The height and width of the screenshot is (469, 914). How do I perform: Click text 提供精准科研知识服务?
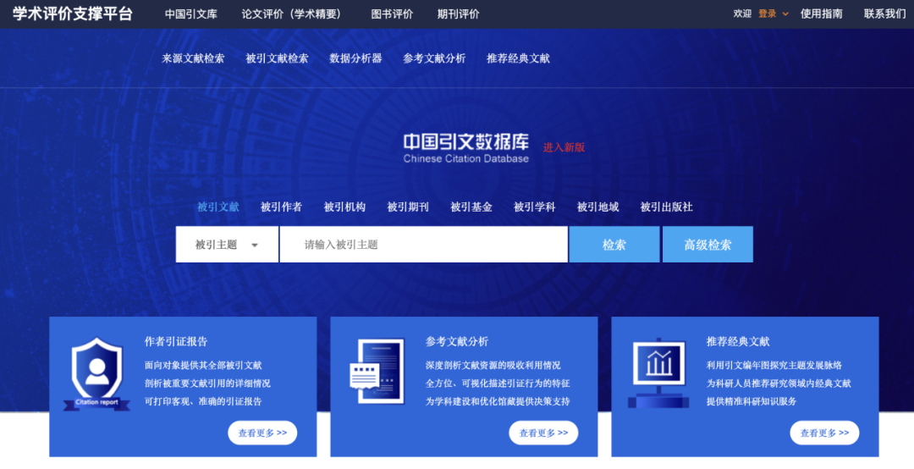click(752, 402)
